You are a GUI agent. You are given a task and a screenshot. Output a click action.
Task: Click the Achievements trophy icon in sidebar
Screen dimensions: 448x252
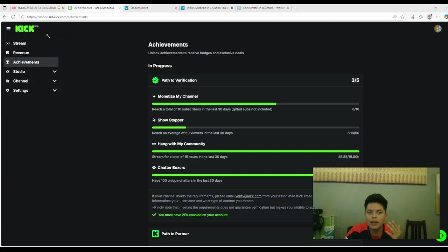(x=8, y=62)
